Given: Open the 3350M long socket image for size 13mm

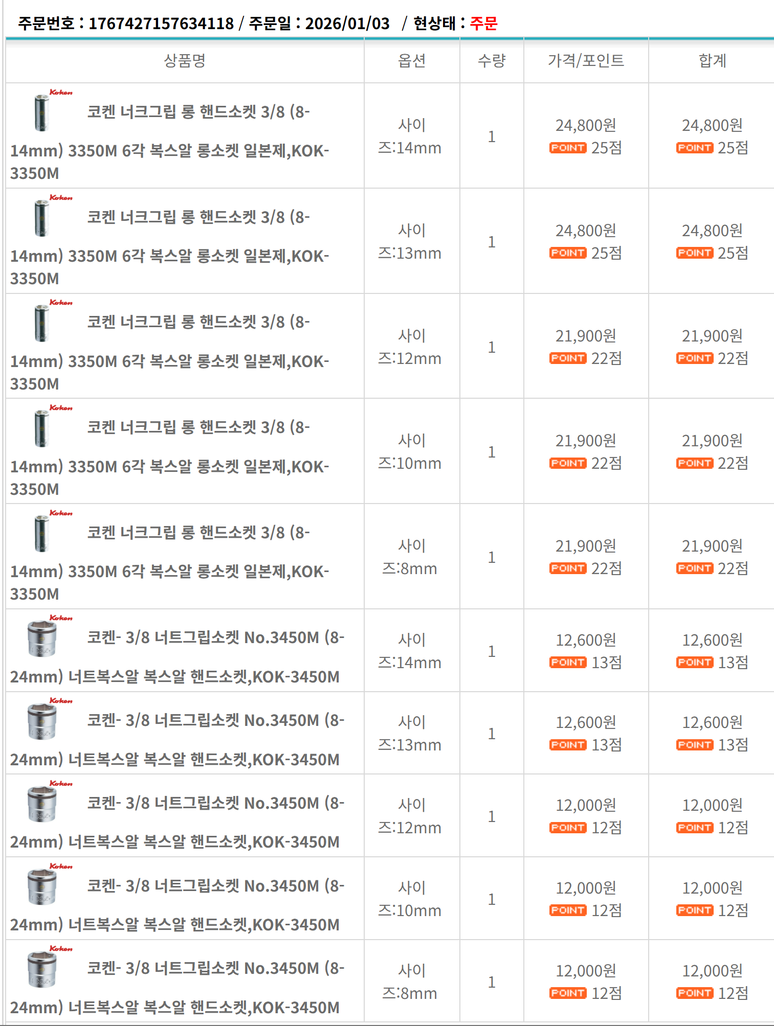Looking at the screenshot, I should (42, 217).
